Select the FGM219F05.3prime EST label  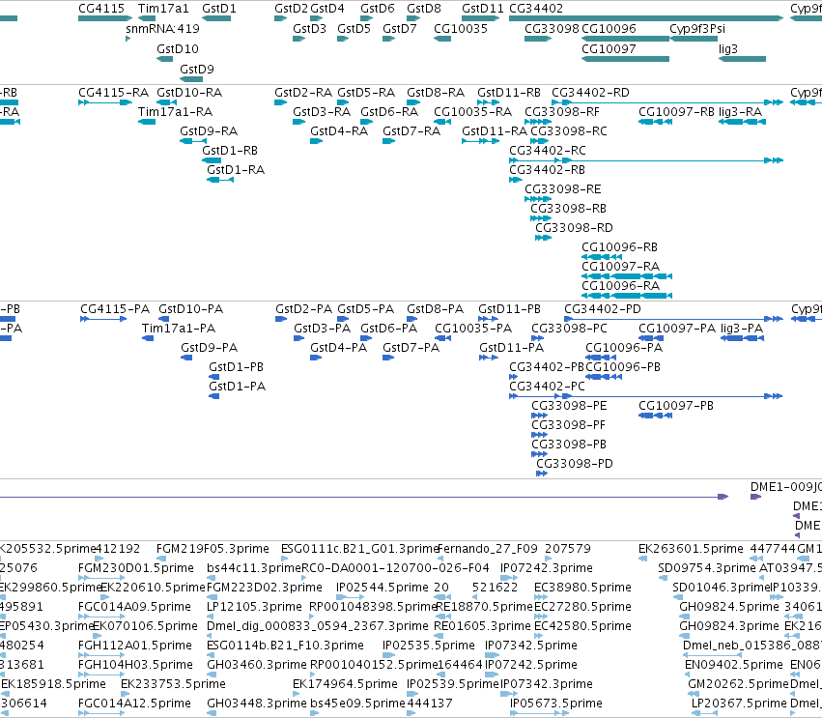213,549
